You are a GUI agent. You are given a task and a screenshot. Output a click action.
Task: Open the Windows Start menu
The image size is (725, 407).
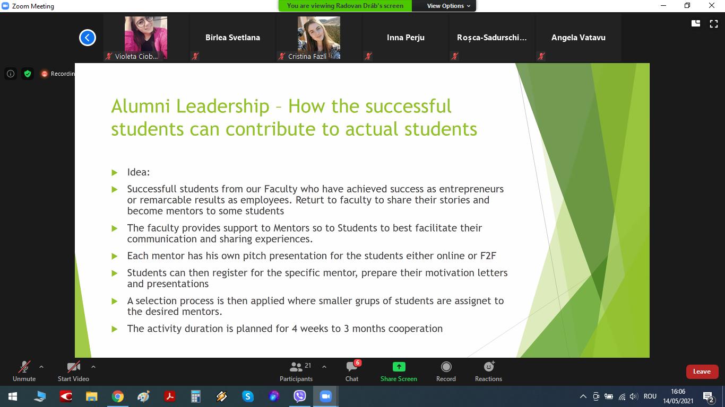[x=13, y=396]
